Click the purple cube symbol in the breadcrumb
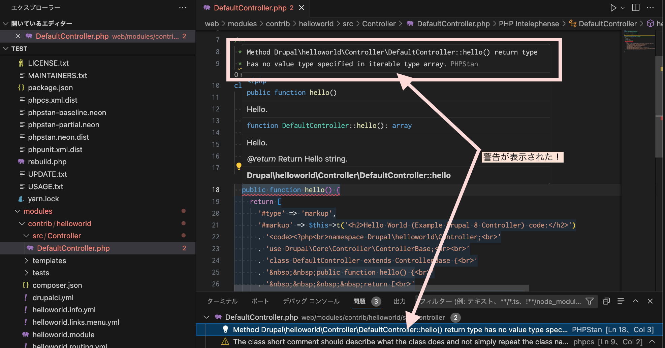This screenshot has height=348, width=665. tap(650, 24)
